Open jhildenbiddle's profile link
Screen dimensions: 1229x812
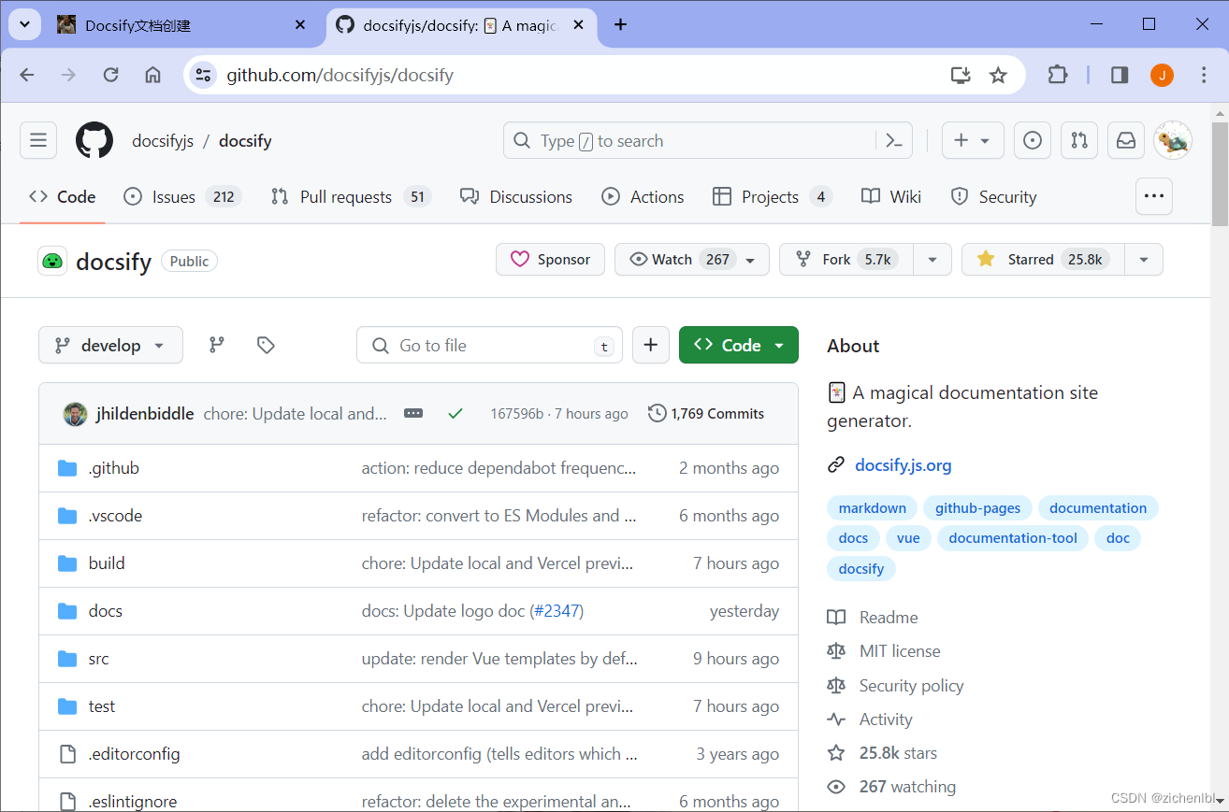coord(145,413)
